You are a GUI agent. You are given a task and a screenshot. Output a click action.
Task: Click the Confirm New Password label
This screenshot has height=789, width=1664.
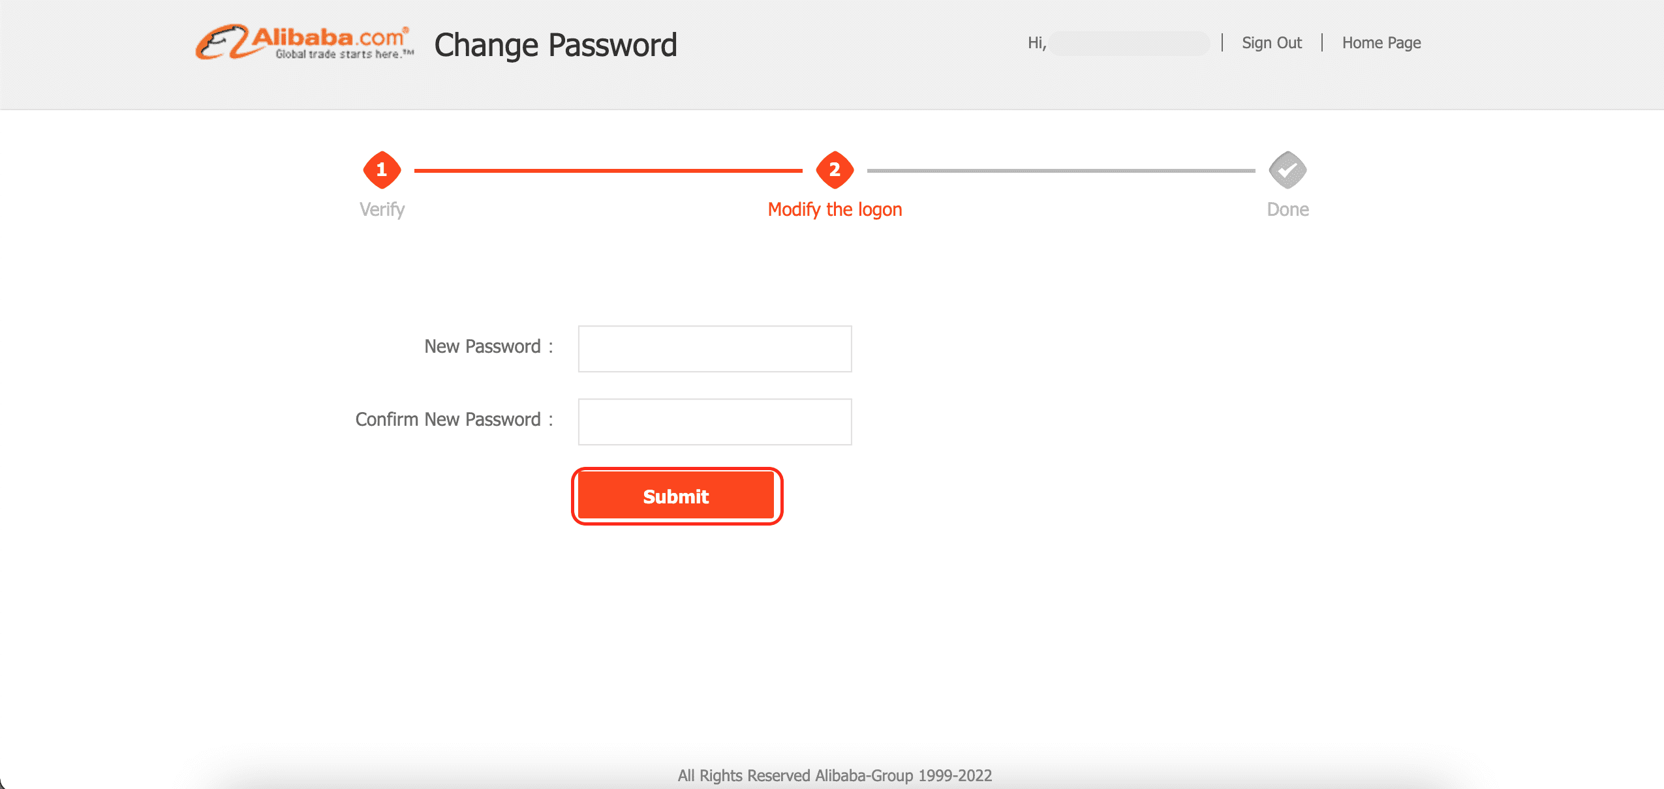point(448,419)
